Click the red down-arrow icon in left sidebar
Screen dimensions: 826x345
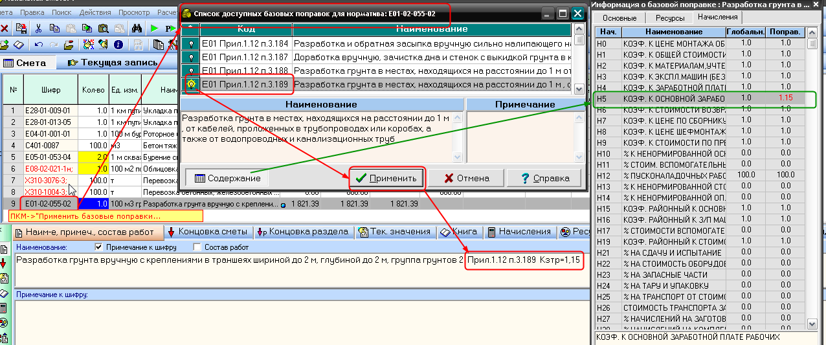coord(5,263)
